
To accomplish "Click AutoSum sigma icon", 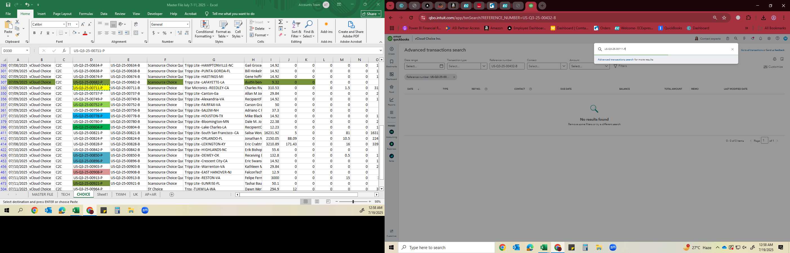I will click(281, 22).
